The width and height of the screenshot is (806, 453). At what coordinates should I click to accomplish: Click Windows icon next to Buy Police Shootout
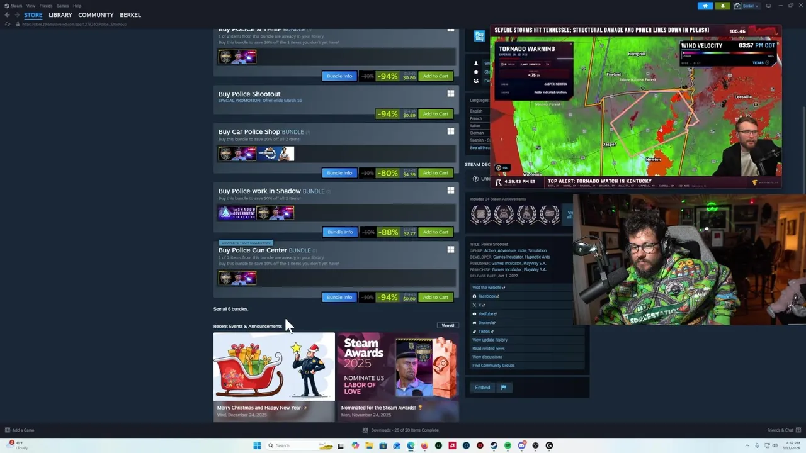450,94
